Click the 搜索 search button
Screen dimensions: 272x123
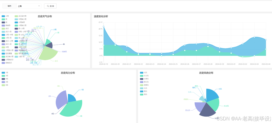(50, 6)
